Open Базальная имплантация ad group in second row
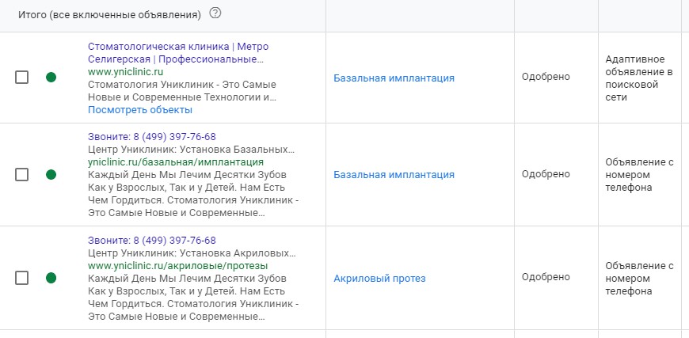Screen dimensions: 689x338 [x=394, y=175]
